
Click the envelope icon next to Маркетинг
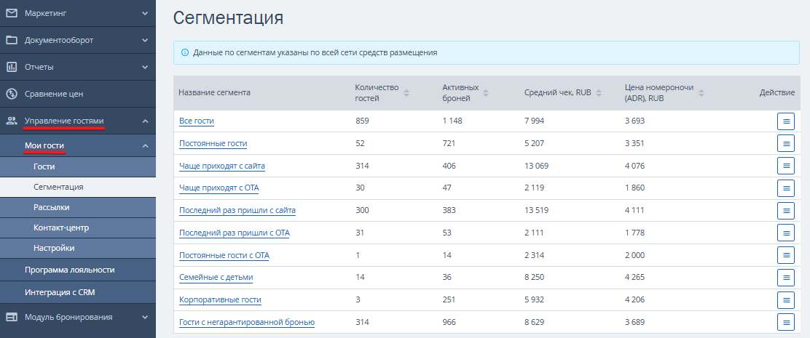tap(12, 13)
